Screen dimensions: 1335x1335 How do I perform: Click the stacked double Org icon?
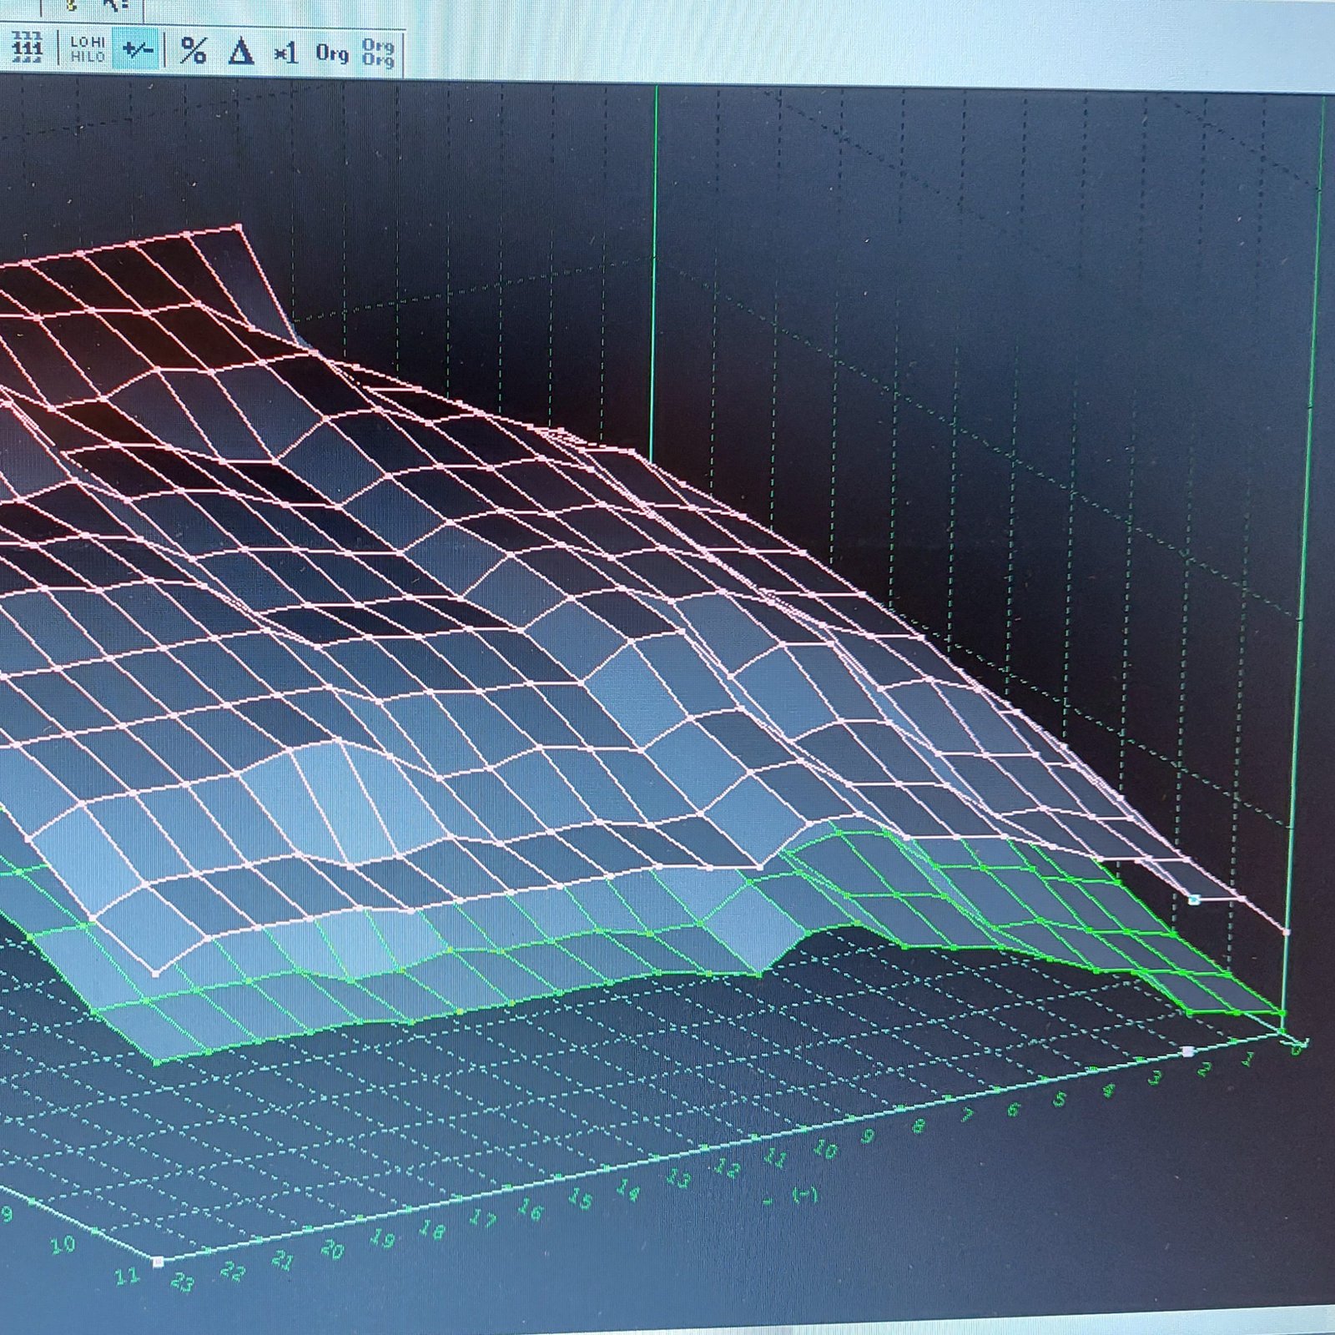tap(378, 52)
